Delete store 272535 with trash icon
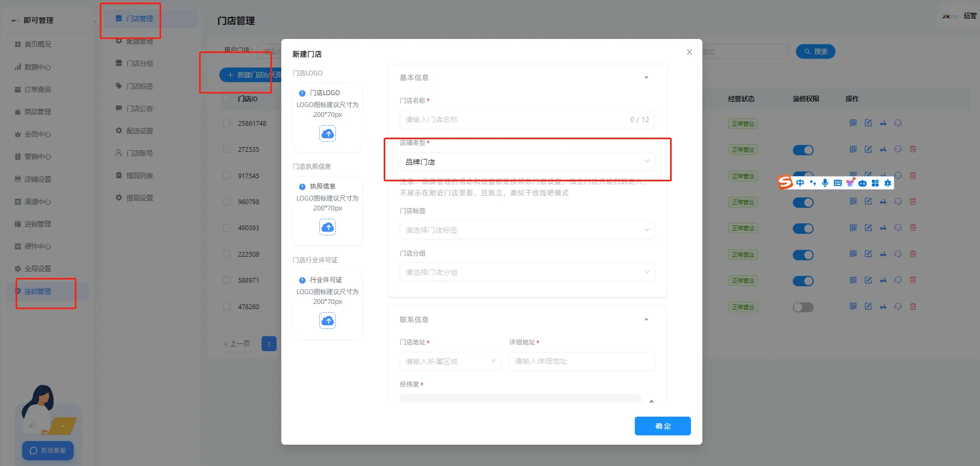The image size is (980, 466). pos(913,149)
